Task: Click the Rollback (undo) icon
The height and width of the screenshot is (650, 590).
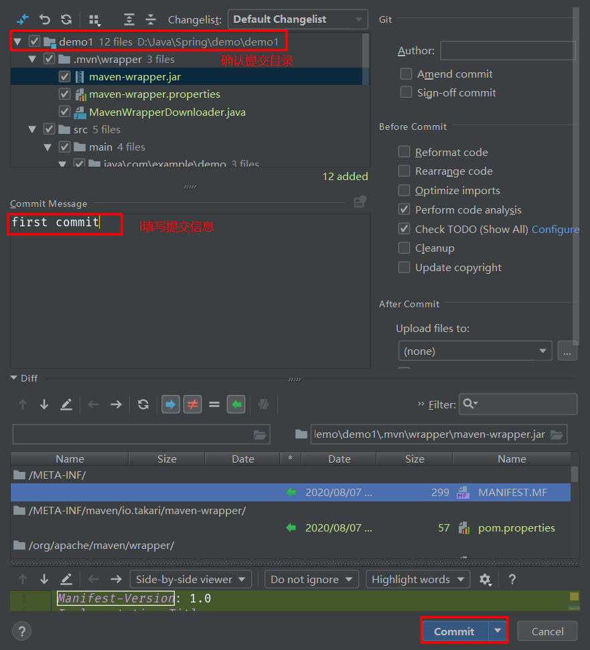Action: (44, 19)
